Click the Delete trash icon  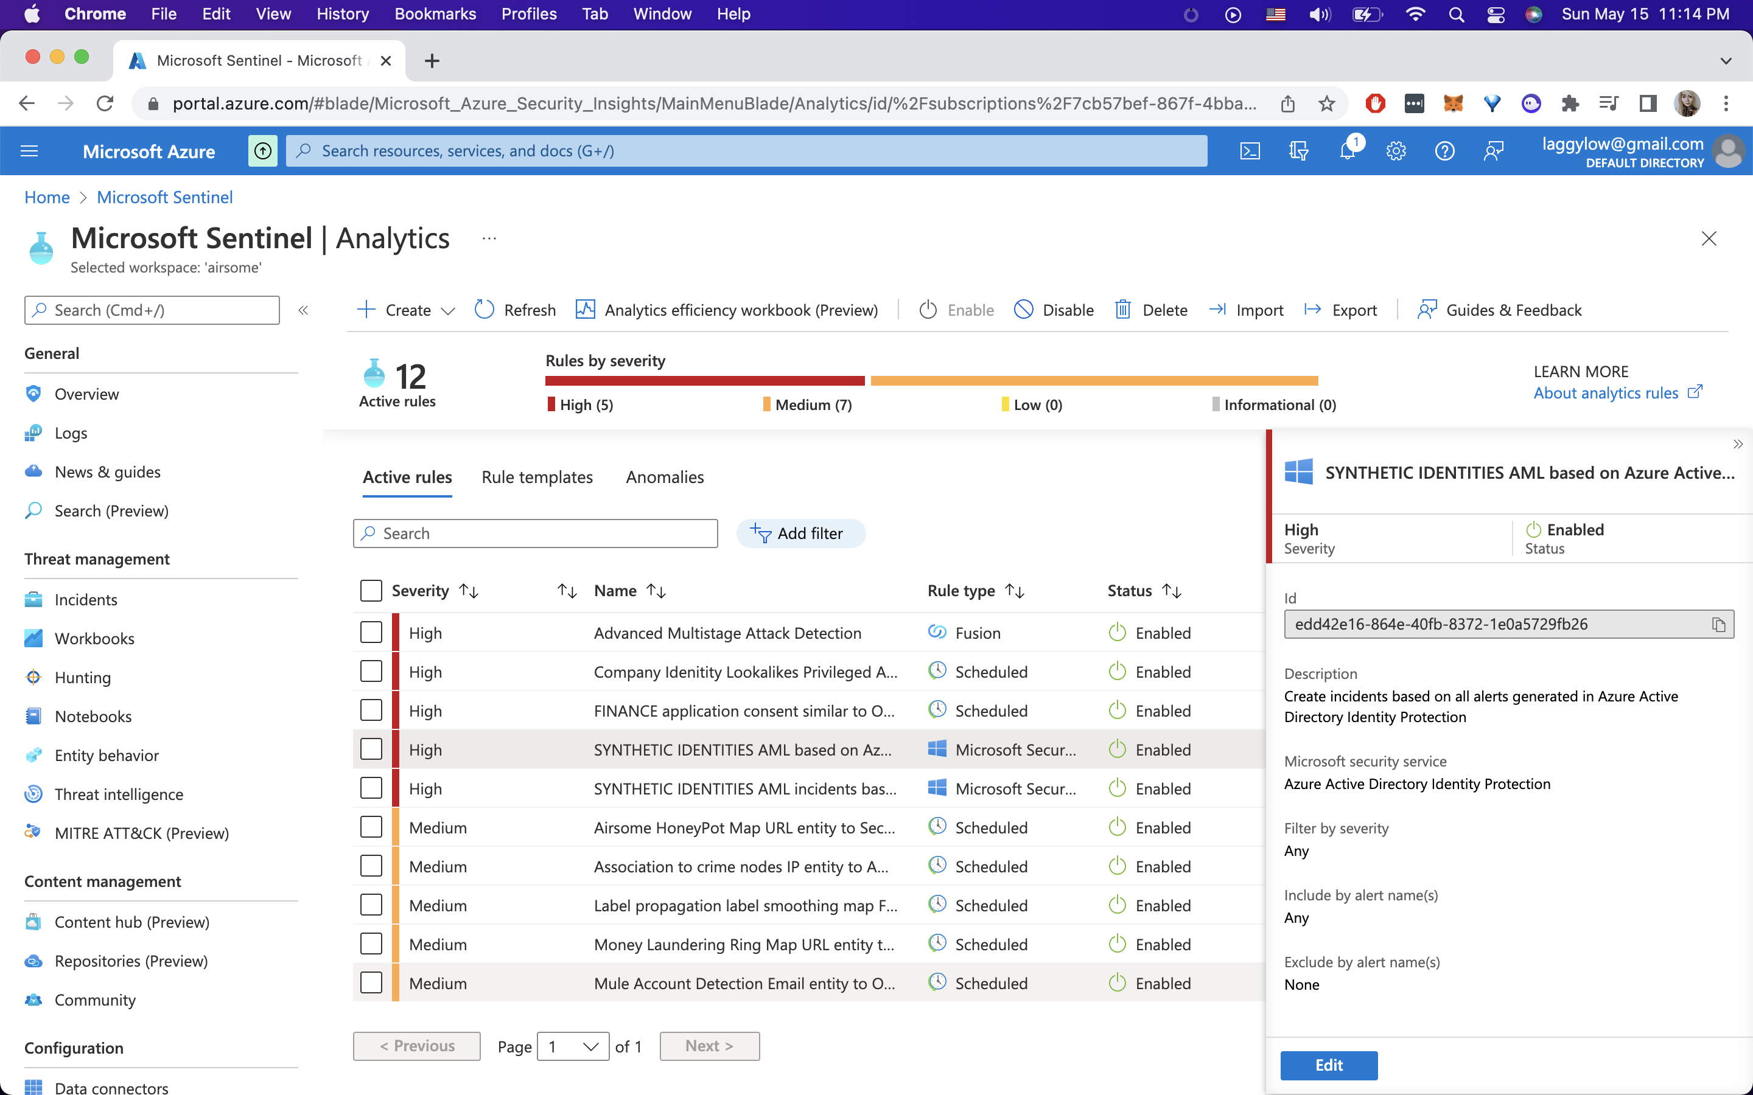pyautogui.click(x=1123, y=310)
